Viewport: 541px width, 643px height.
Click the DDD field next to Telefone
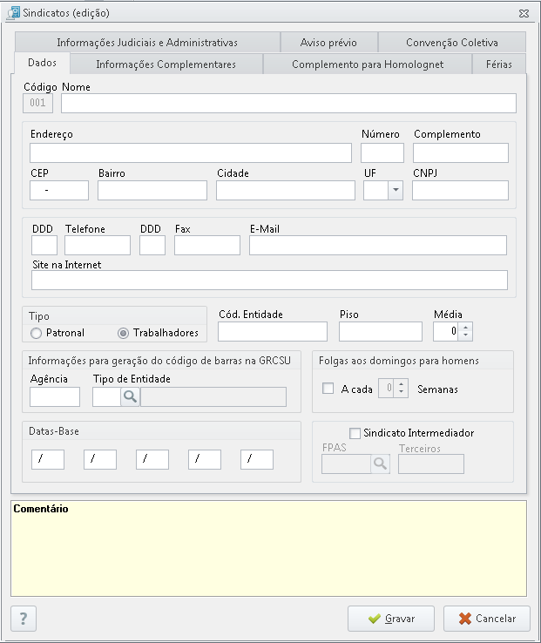pyautogui.click(x=44, y=245)
